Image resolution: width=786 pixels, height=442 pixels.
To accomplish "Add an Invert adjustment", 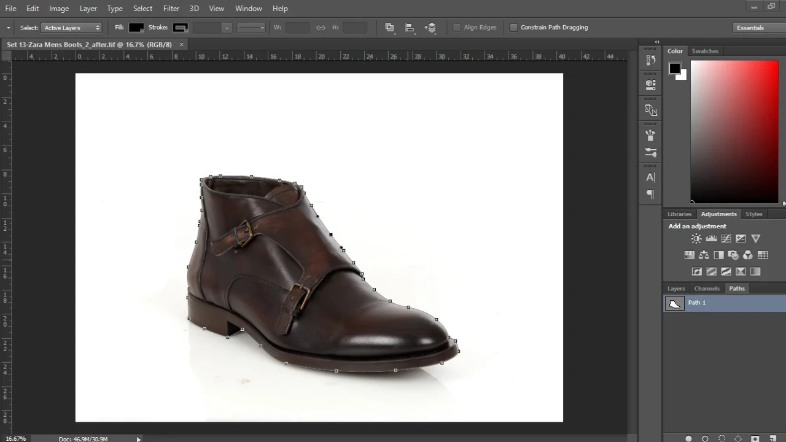I will tap(696, 271).
